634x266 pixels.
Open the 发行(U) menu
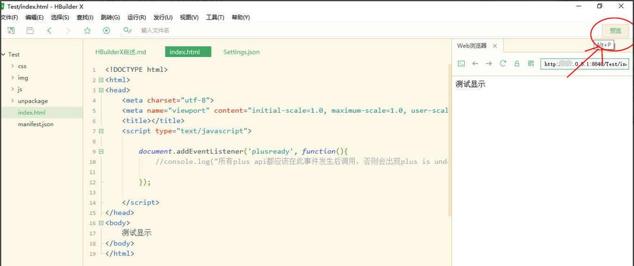163,18
